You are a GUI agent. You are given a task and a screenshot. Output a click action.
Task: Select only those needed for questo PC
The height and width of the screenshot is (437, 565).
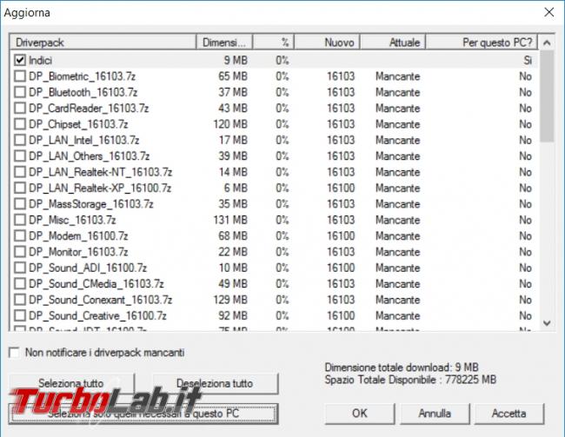143,414
